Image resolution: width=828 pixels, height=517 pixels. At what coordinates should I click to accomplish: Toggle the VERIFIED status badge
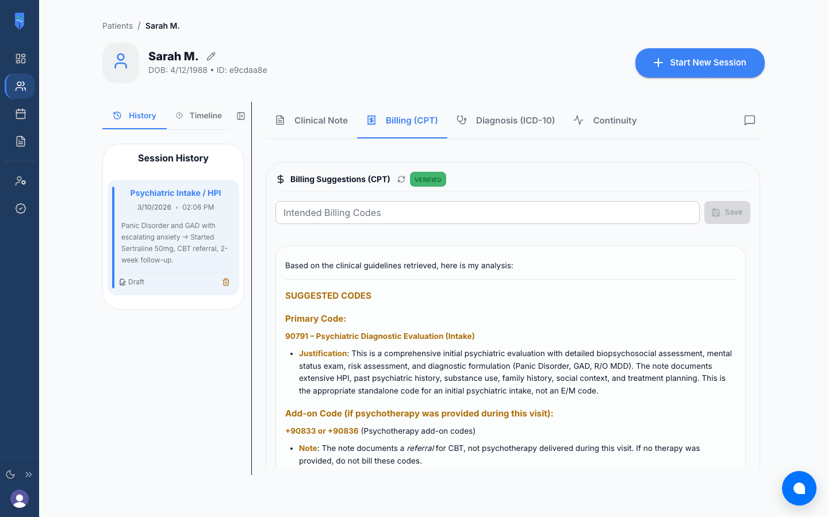(428, 179)
